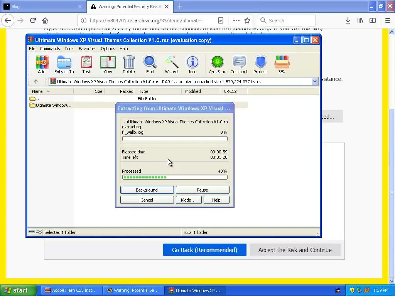The height and width of the screenshot is (296, 395).
Task: Toggle Reader View icon in address bar
Action: tap(221, 20)
